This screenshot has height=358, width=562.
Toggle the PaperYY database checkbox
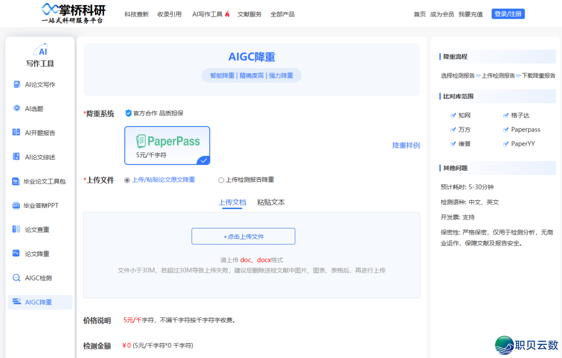(x=506, y=144)
